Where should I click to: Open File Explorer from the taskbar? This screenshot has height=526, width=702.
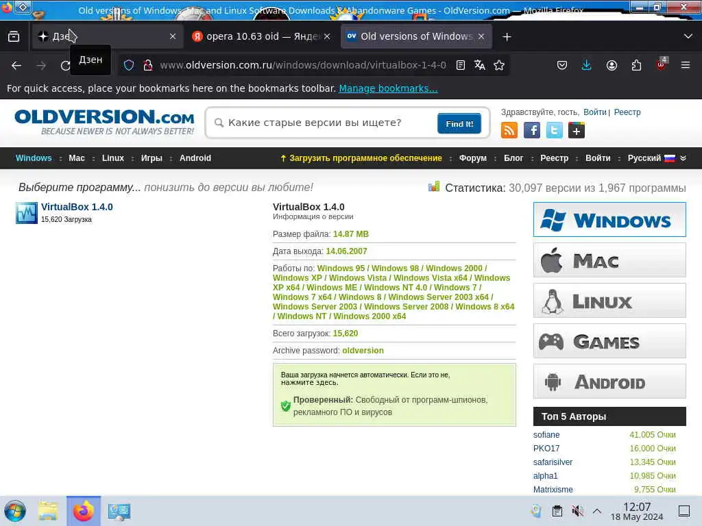click(48, 511)
